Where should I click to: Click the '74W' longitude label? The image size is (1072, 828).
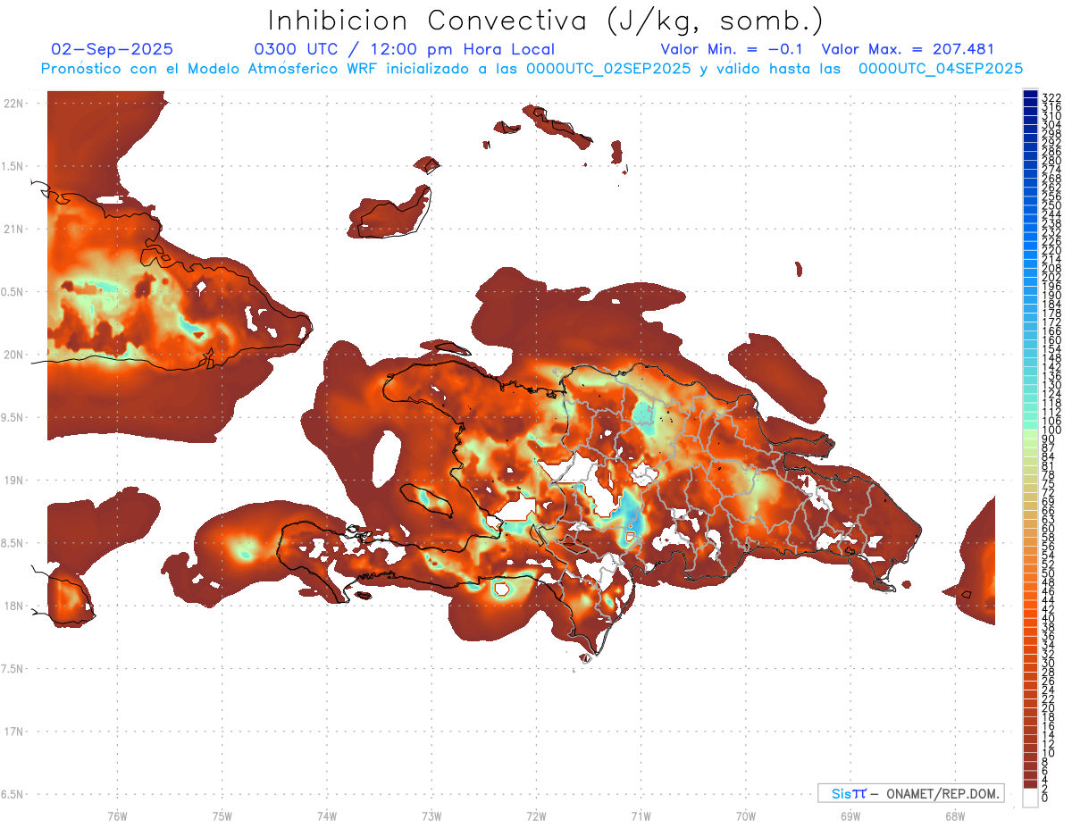point(327,815)
